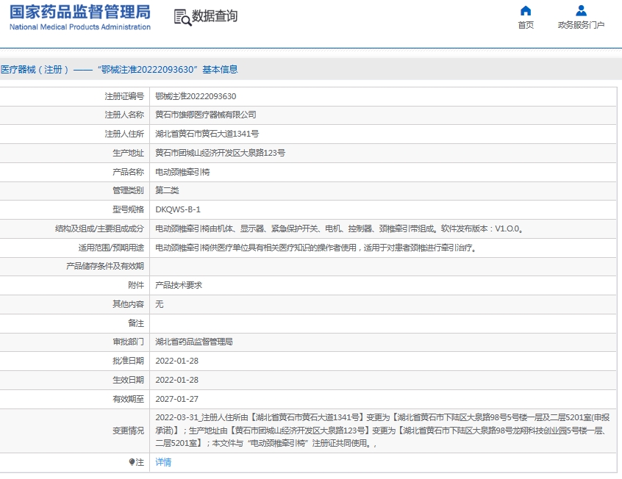This screenshot has width=622, height=479.
Task: Click the 生产地址 row label
Action: point(128,153)
